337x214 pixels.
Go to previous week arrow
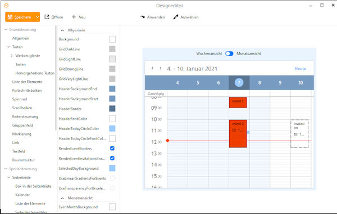click(152, 68)
